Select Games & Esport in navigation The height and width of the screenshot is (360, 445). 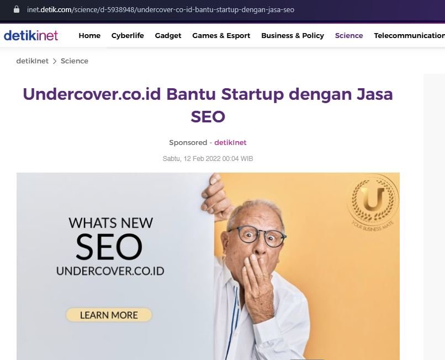(221, 36)
